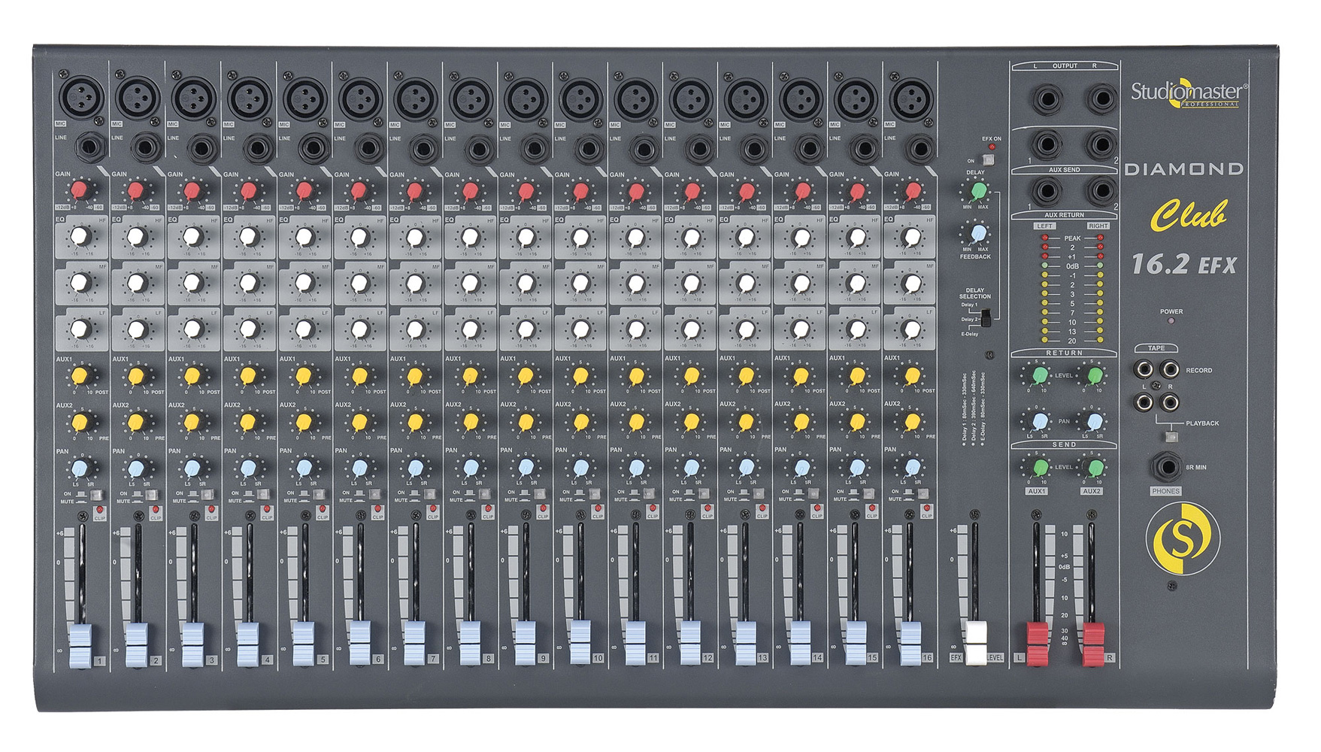
Task: Enable the EFX ON switch
Action: pyautogui.click(x=989, y=160)
